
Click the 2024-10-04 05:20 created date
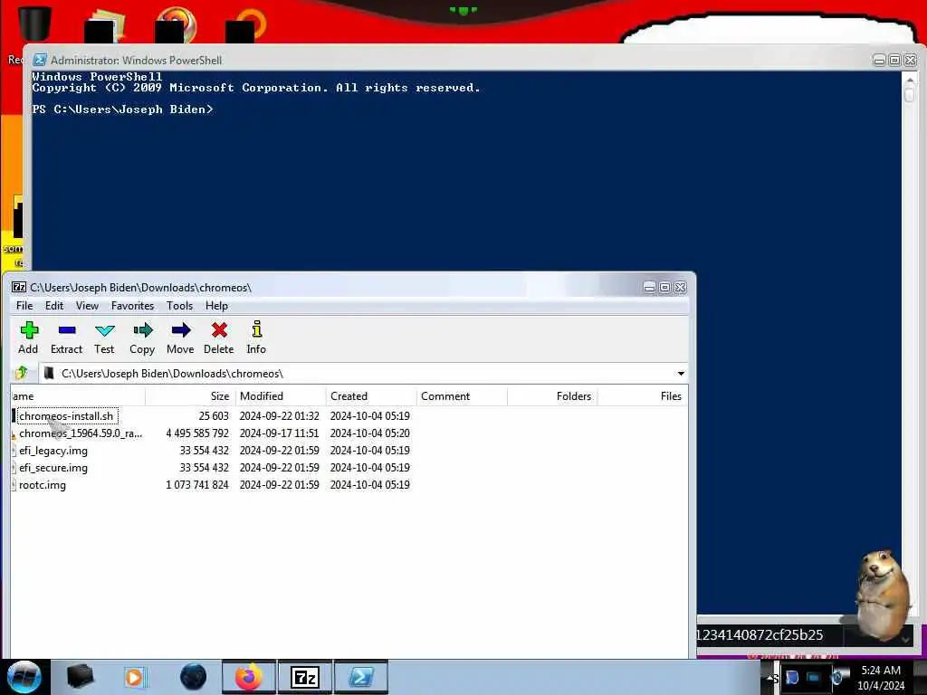[x=370, y=433]
